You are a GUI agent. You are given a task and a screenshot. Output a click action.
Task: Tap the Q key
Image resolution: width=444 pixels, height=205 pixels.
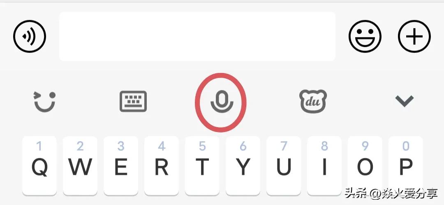coord(39,166)
